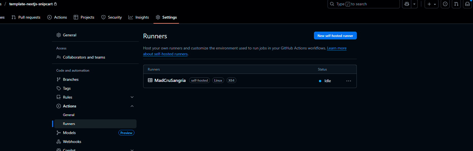
Task: Open Collaborators and teams
Action: [95, 57]
